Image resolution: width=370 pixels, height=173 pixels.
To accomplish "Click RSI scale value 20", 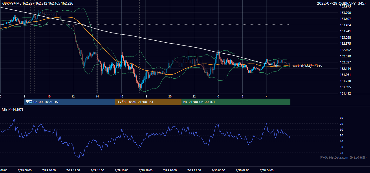I will [x=341, y=153].
